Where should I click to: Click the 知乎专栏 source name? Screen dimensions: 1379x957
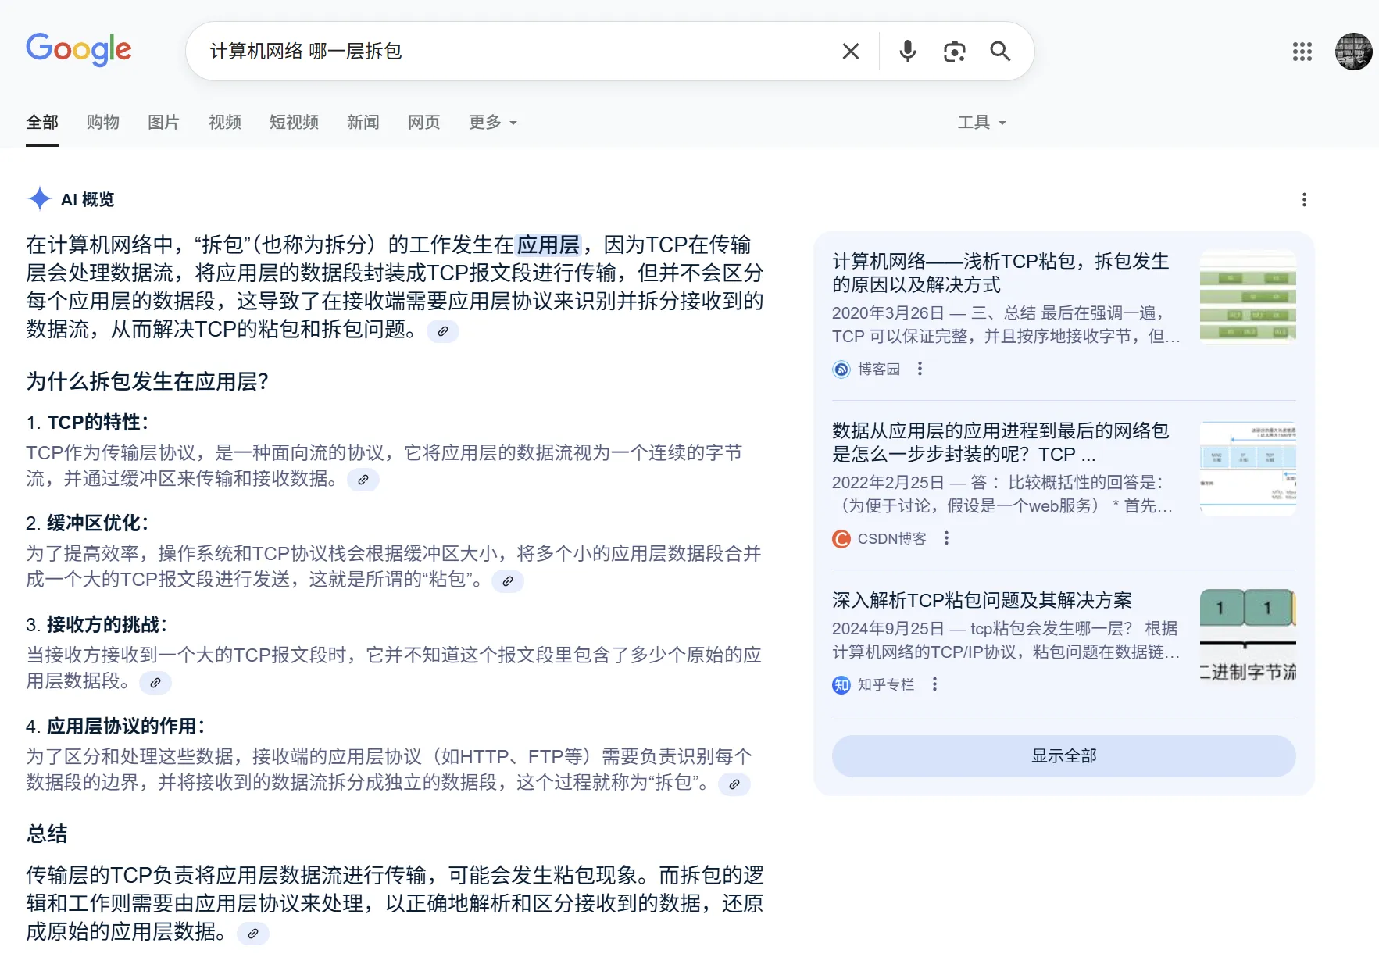click(x=886, y=684)
